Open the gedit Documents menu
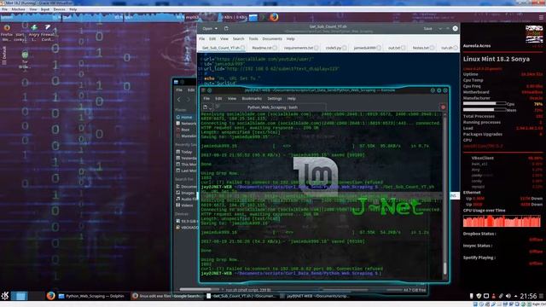This screenshot has width=546, height=307. pyautogui.click(x=272, y=38)
